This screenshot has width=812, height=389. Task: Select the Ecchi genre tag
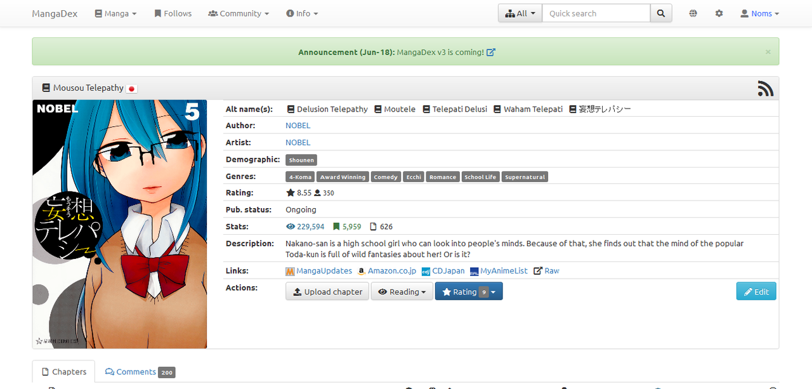point(414,177)
